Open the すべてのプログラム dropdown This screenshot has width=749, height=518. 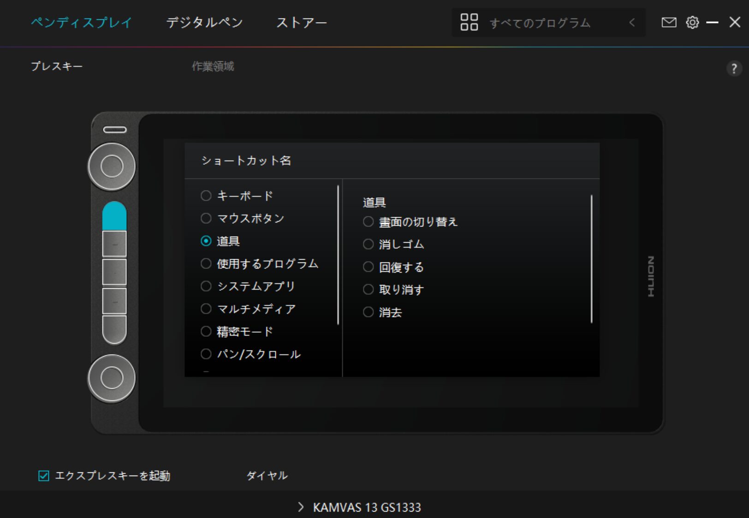[540, 23]
